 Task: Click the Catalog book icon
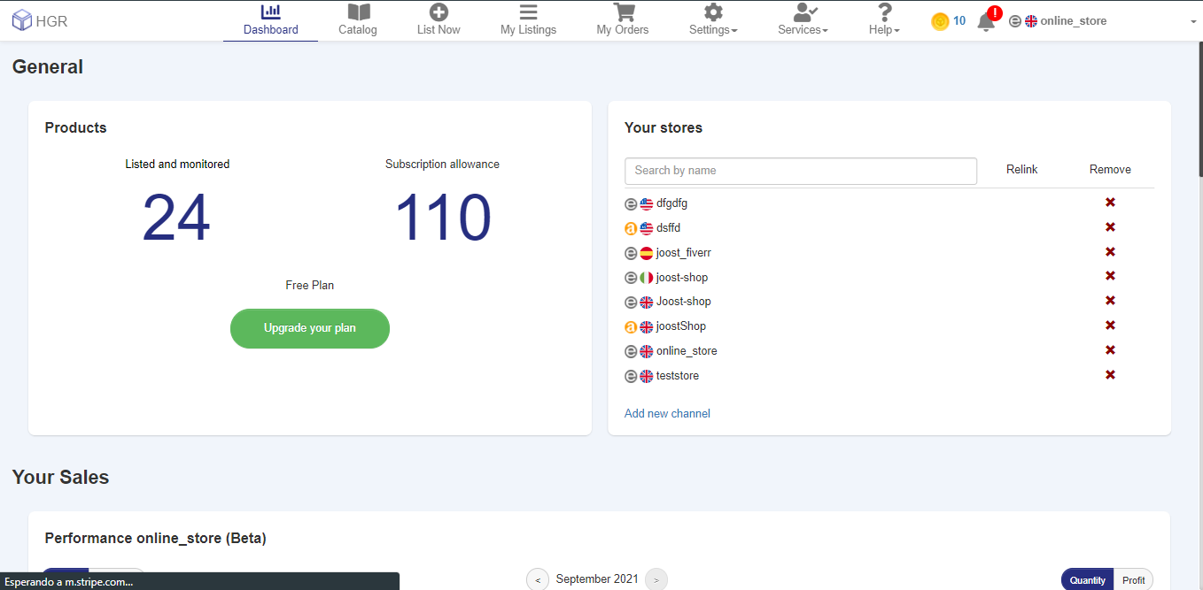(358, 12)
